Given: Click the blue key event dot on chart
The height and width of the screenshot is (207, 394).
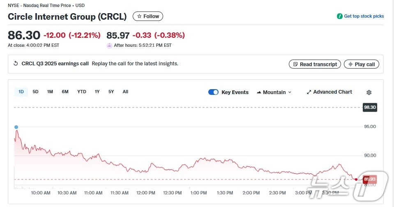Looking at the screenshot, I should [x=16, y=127].
